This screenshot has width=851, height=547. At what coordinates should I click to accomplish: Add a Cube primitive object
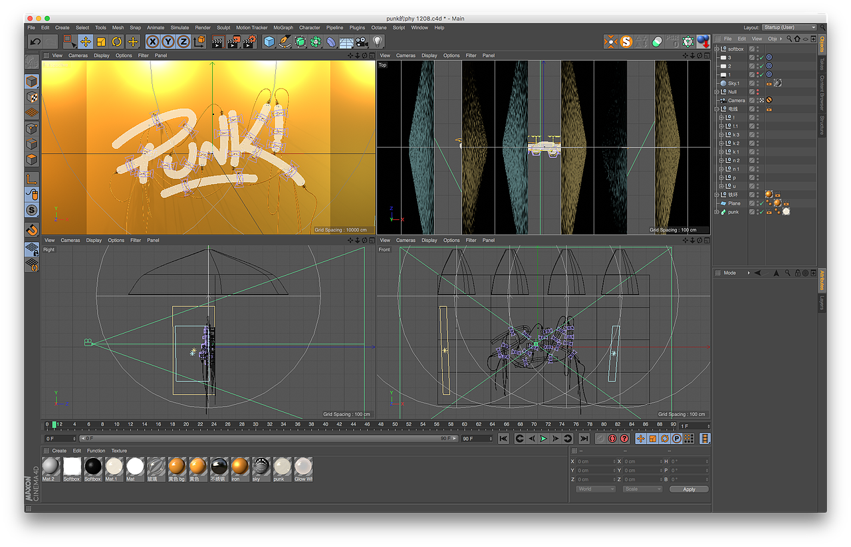pos(269,42)
